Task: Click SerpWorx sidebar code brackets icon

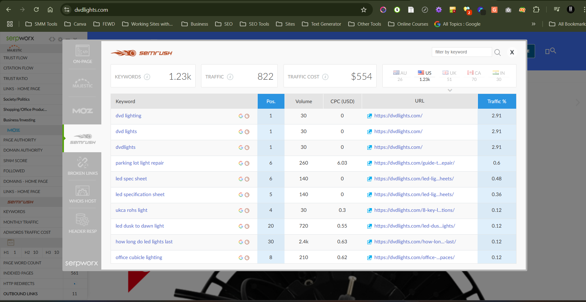Action: point(52,39)
